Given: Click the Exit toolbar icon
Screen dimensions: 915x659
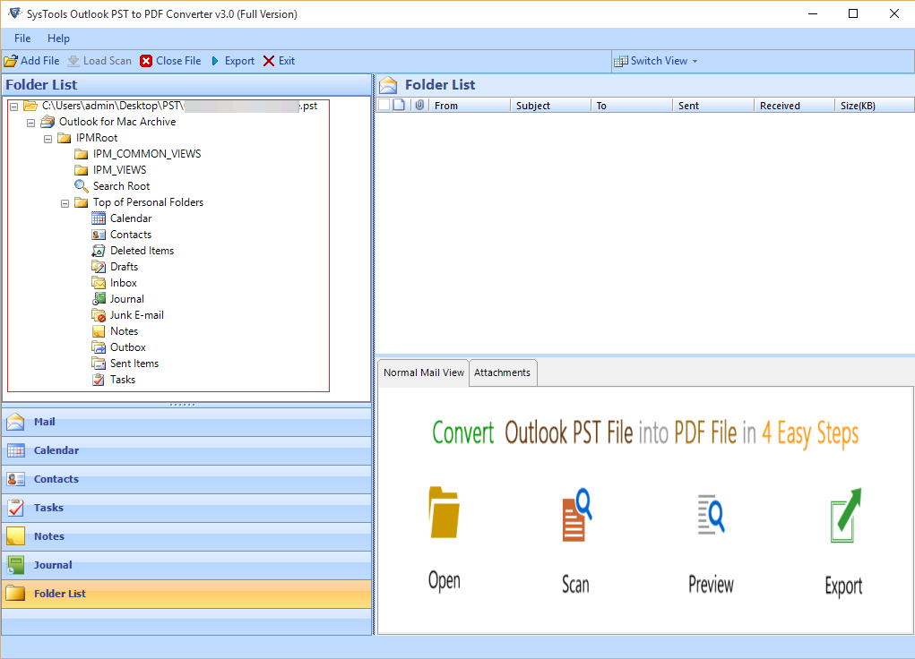Looking at the screenshot, I should click(x=269, y=61).
